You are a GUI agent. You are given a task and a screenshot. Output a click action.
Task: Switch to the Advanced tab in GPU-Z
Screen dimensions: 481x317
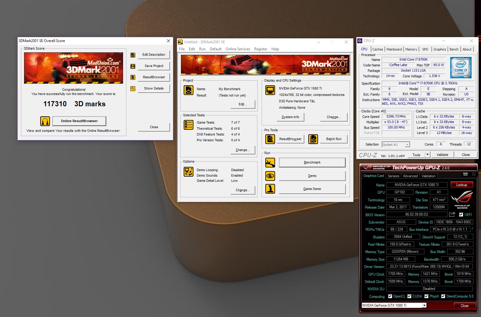coord(410,176)
